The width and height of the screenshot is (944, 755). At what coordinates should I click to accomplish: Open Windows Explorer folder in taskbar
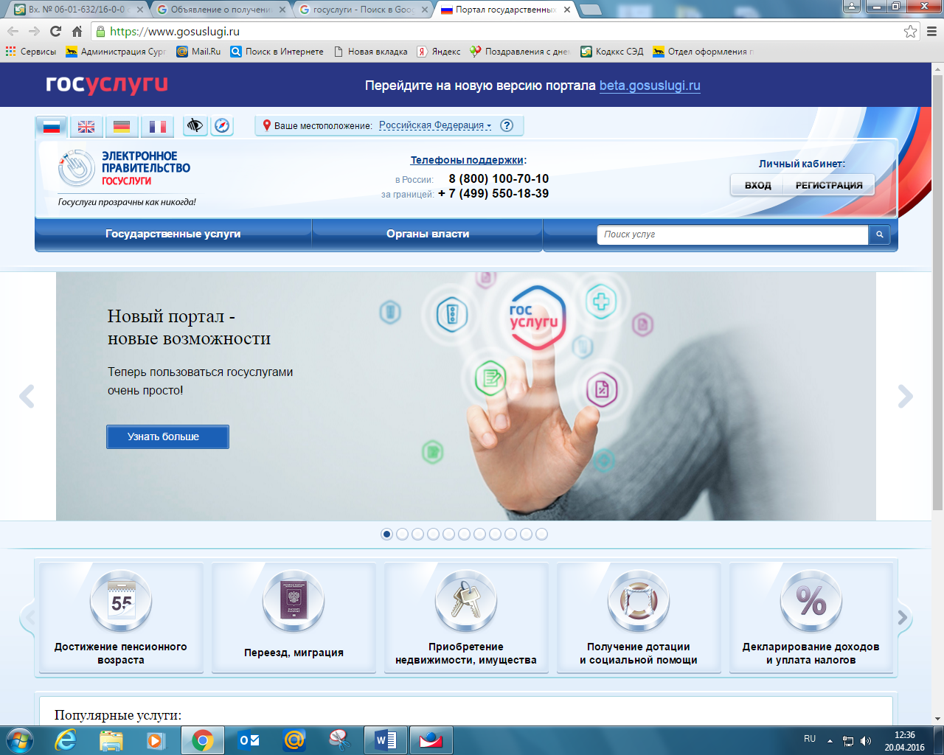111,740
